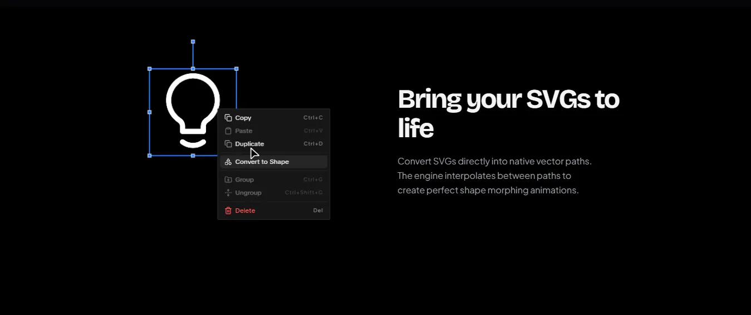
Task: Click the top-middle edge selection handle
Action: coord(193,69)
